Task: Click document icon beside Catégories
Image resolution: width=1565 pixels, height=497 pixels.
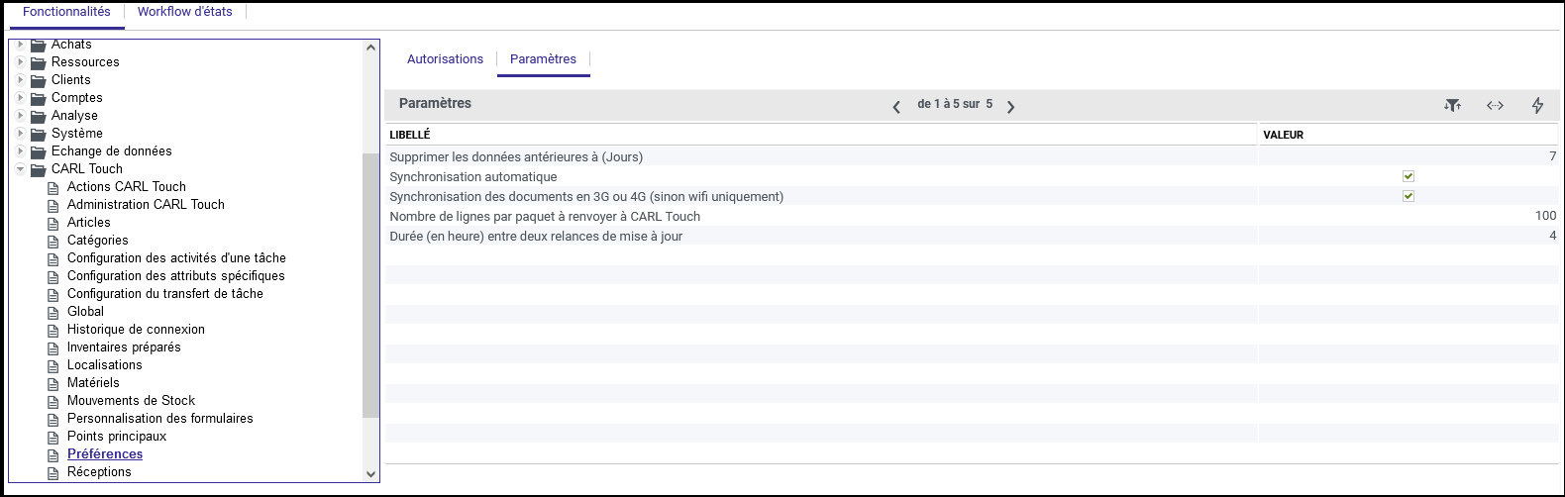Action: (x=53, y=241)
